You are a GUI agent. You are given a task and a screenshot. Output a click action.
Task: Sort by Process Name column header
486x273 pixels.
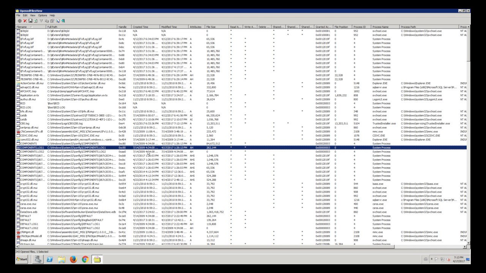pyautogui.click(x=385, y=27)
